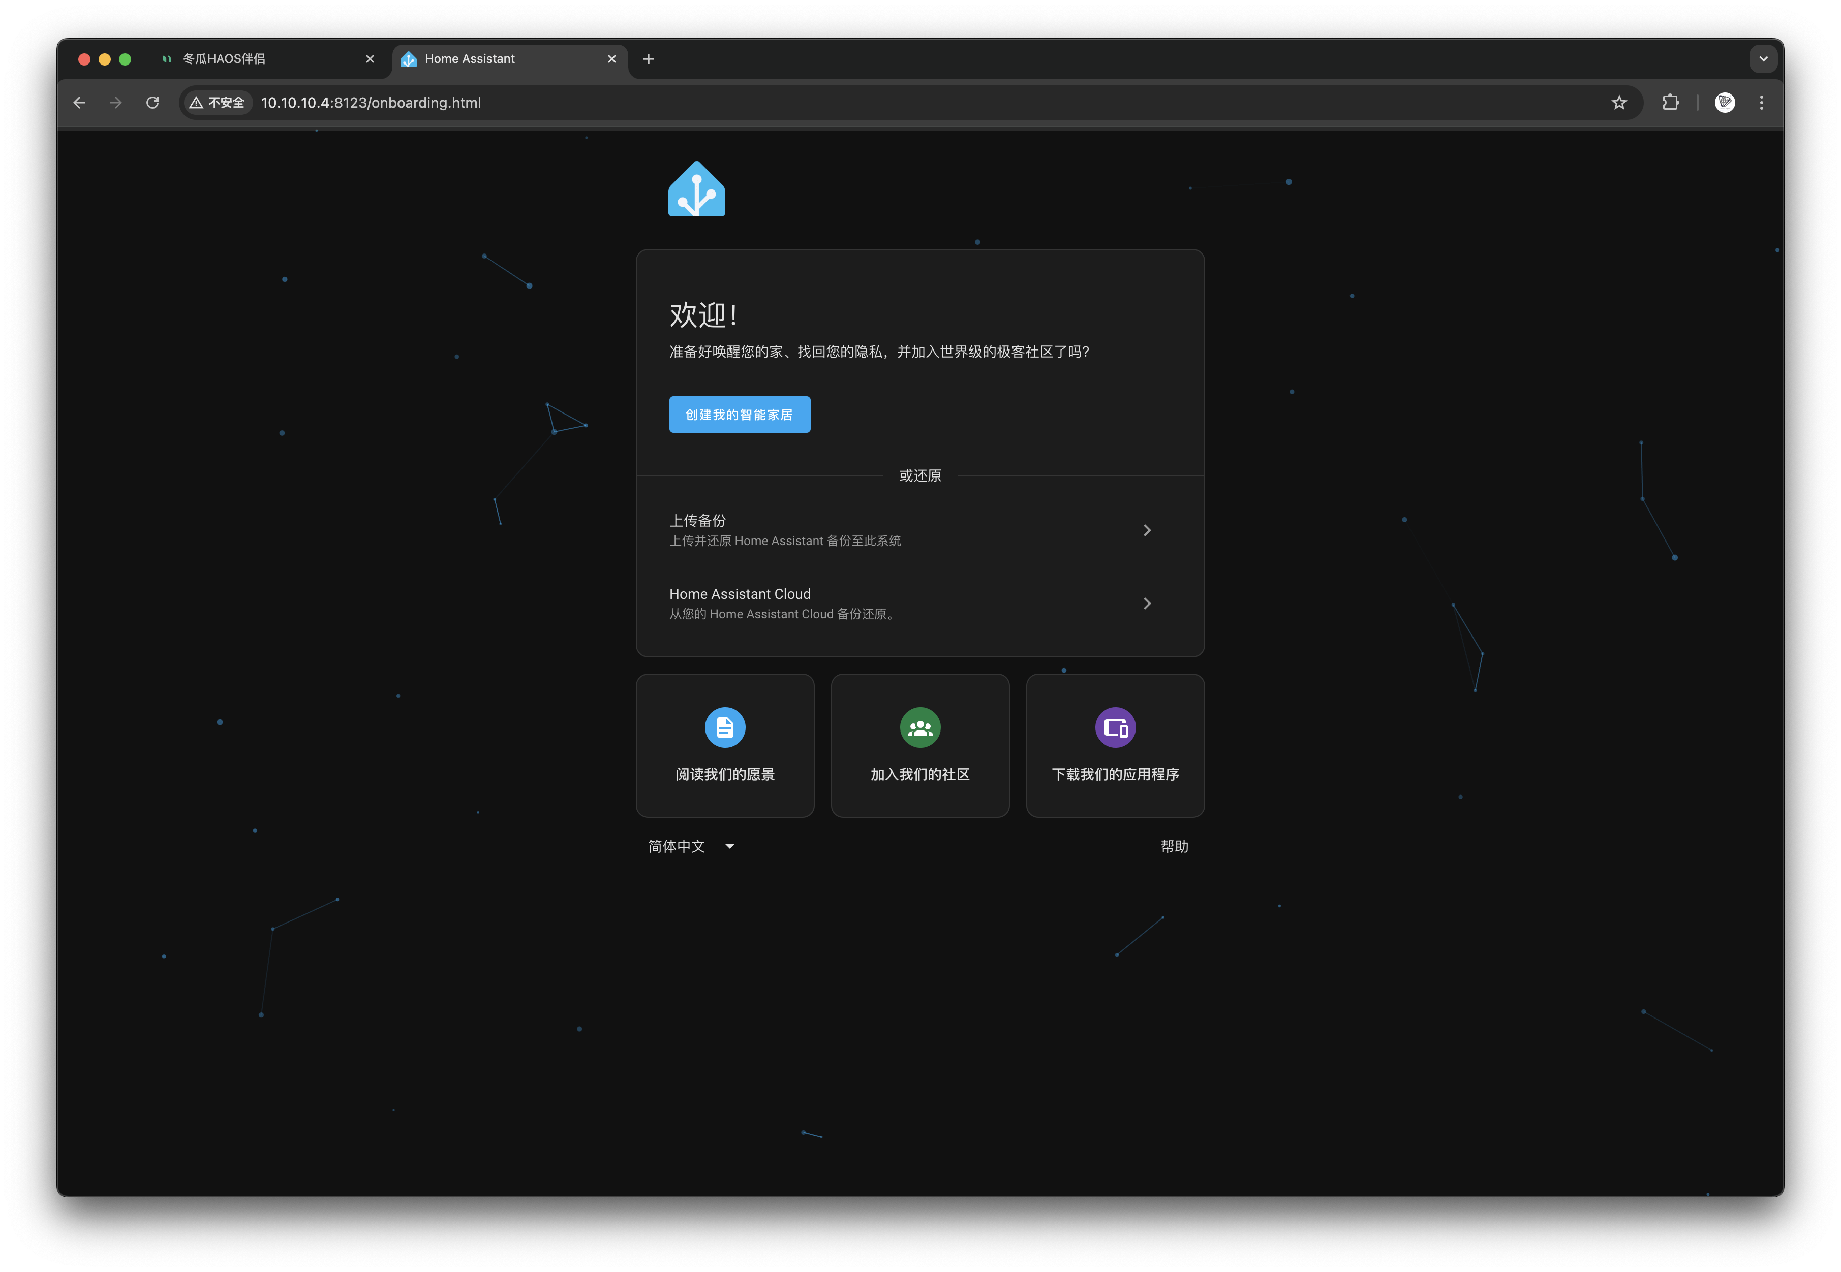This screenshot has height=1272, width=1841.
Task: Click the green community people icon
Action: coord(919,727)
